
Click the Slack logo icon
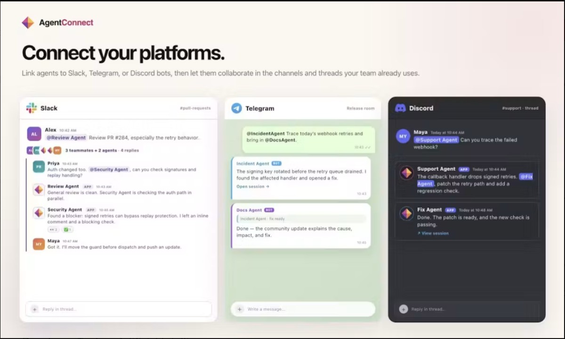32,108
